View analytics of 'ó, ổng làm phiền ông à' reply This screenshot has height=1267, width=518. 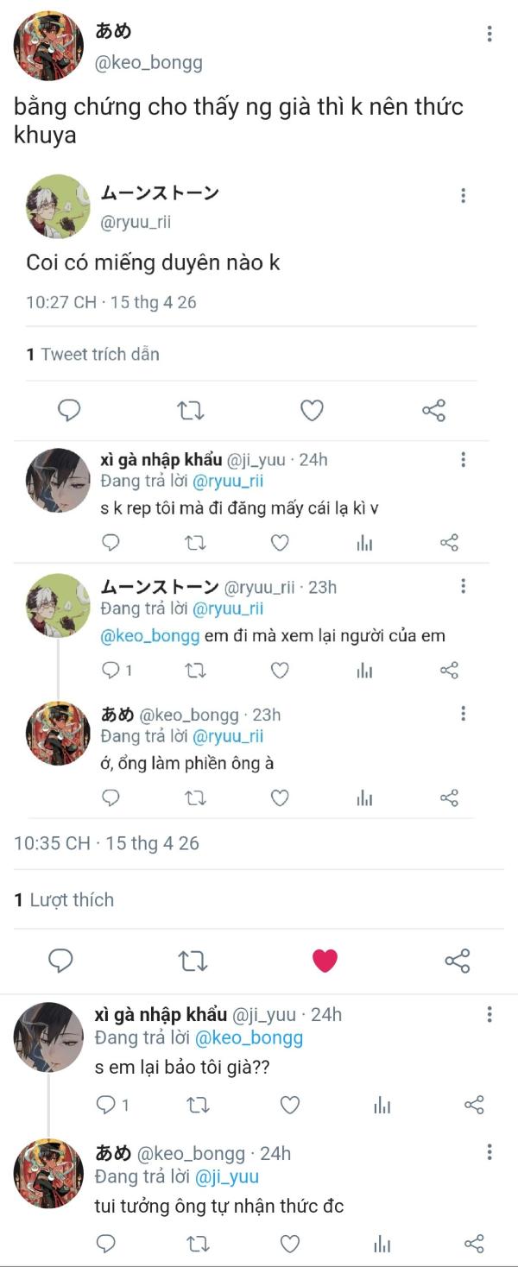pyautogui.click(x=364, y=797)
